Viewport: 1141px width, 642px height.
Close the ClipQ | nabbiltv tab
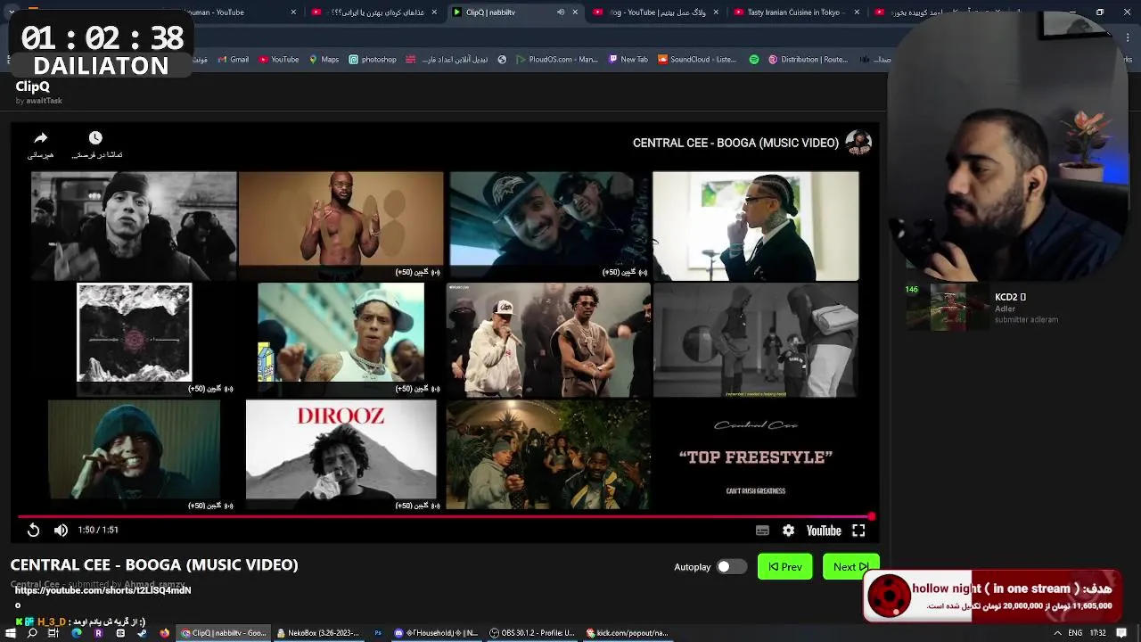pyautogui.click(x=576, y=12)
